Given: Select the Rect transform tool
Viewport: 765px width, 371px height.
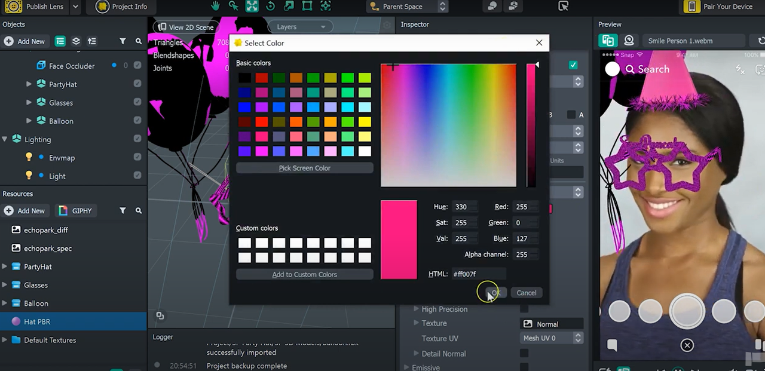Looking at the screenshot, I should tap(307, 6).
